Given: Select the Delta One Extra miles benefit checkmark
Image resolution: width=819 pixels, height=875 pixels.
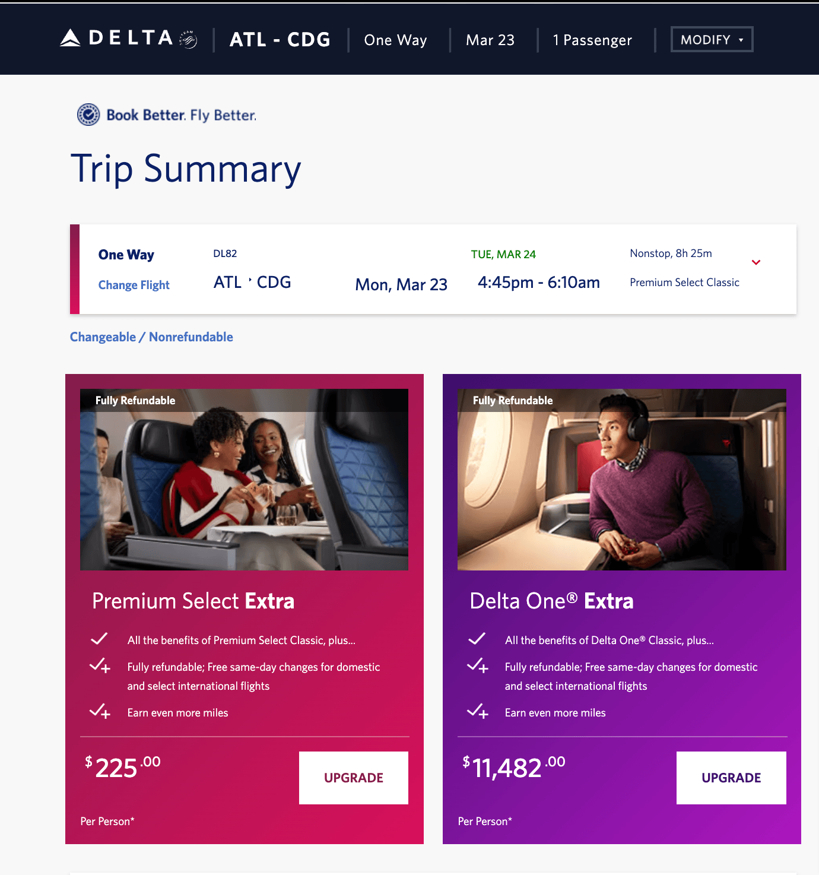Looking at the screenshot, I should [478, 712].
